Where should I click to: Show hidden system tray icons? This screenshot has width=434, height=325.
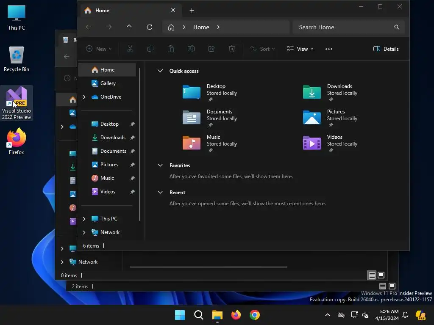tap(328, 315)
